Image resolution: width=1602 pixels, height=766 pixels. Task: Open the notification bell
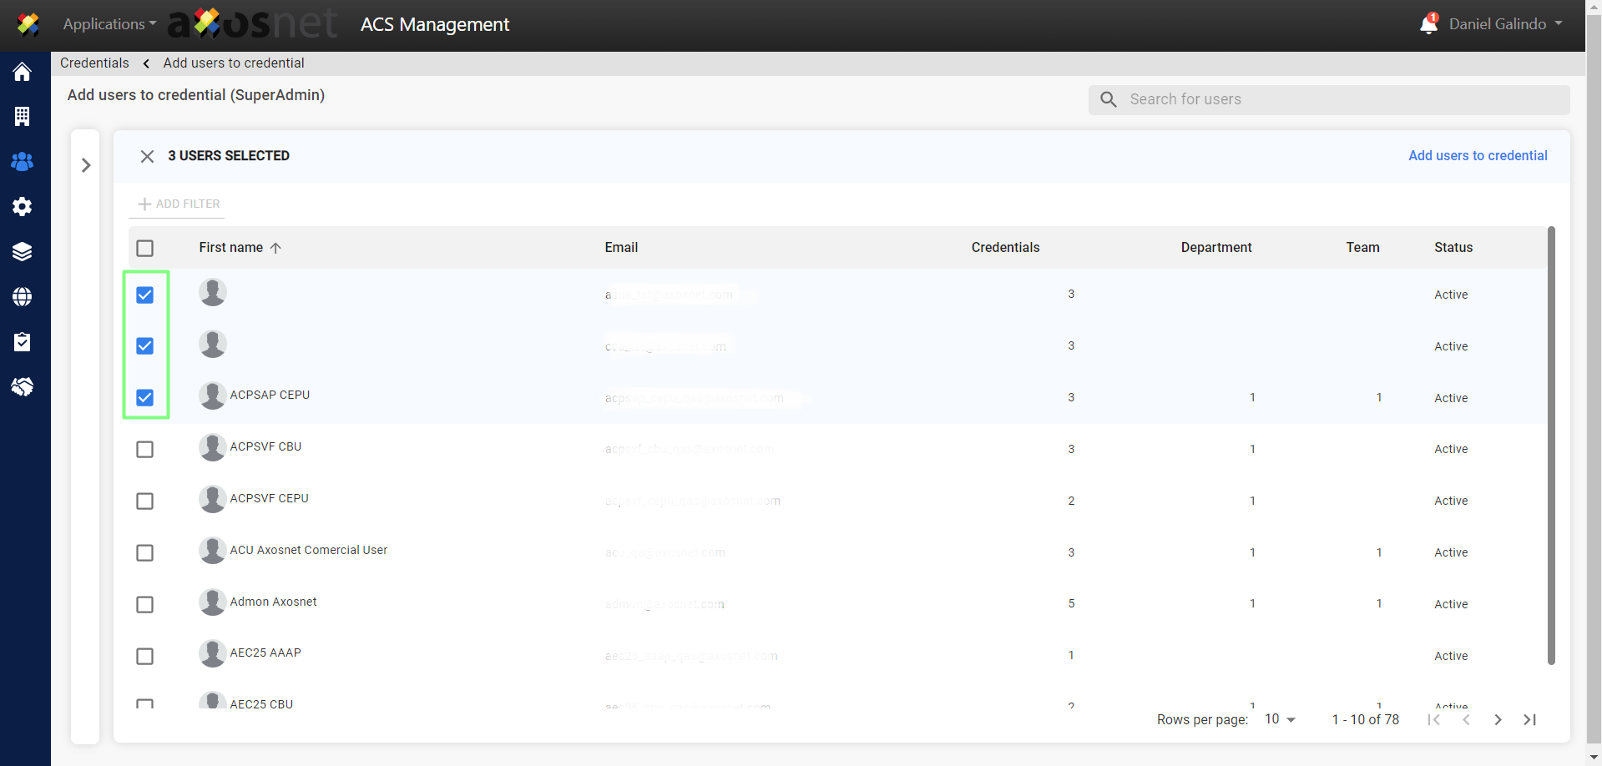coord(1428,24)
